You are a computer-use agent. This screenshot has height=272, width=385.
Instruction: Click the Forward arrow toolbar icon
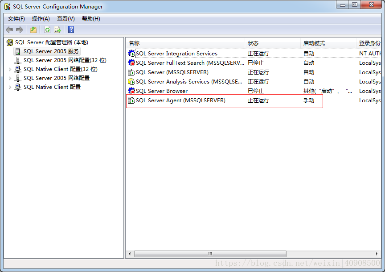pyautogui.click(x=20, y=30)
